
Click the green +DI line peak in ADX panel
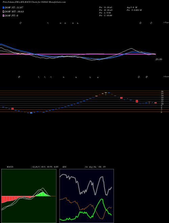click(x=101, y=199)
